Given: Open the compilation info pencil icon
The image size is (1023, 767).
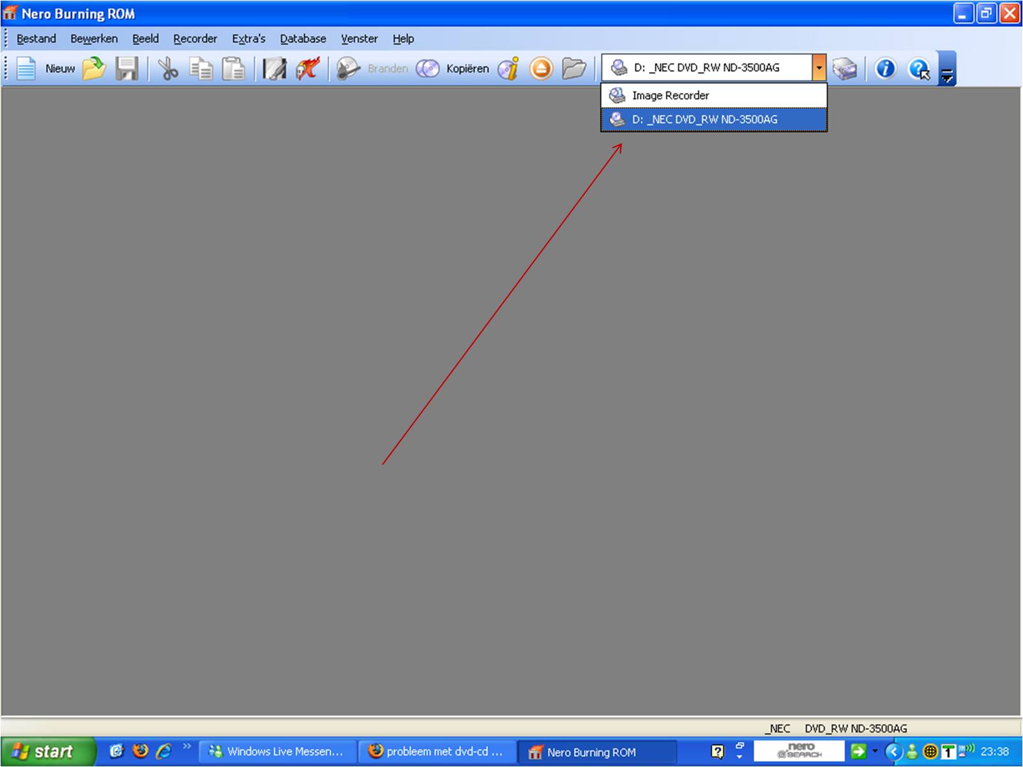Looking at the screenshot, I should (275, 68).
